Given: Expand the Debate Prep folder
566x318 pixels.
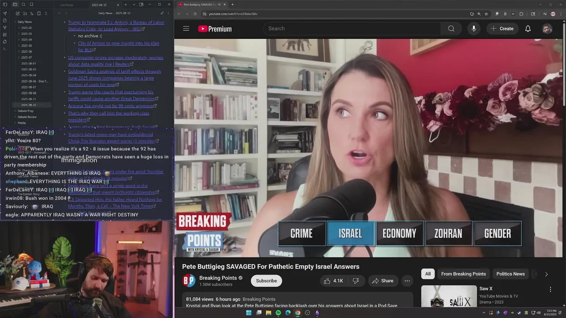Looking at the screenshot, I should click(15, 111).
